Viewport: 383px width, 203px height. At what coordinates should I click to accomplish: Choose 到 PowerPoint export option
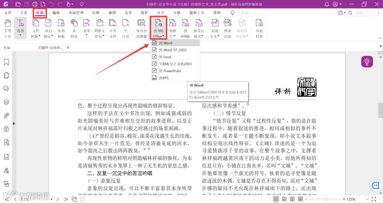click(x=176, y=71)
